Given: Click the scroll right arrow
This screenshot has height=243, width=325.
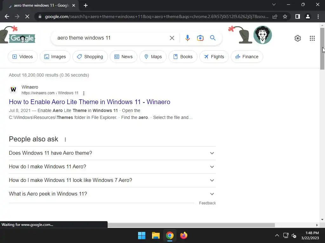Looking at the screenshot, I should click(x=317, y=225).
